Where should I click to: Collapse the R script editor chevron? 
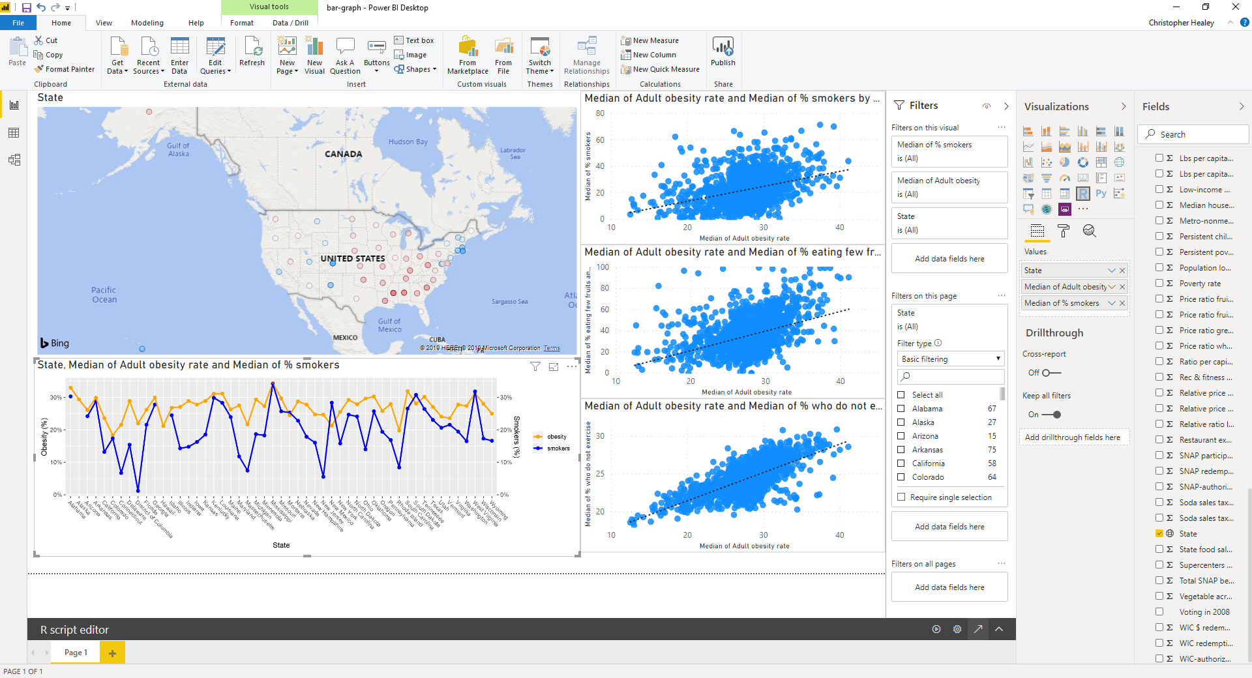point(999,629)
